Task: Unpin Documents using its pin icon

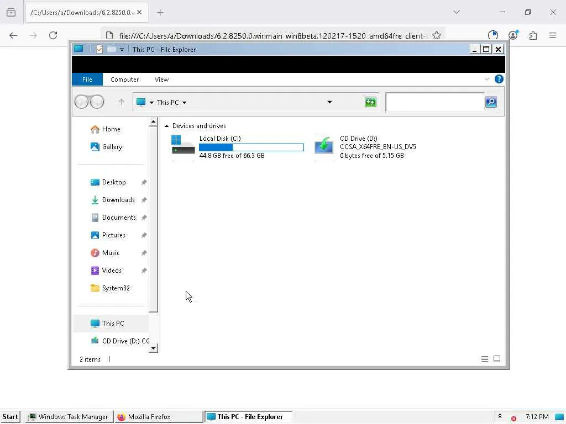Action: pyautogui.click(x=144, y=218)
